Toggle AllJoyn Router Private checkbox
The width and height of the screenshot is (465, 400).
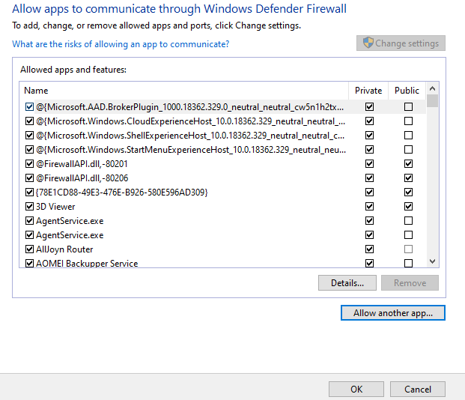369,249
